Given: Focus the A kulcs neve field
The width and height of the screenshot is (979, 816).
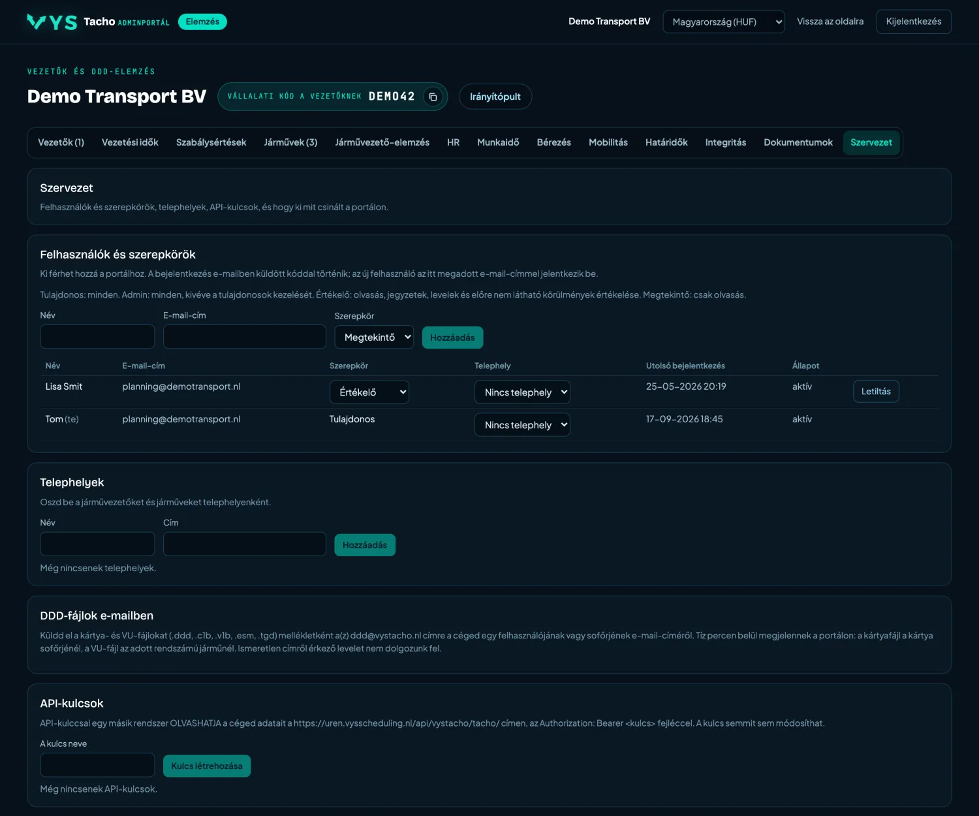Looking at the screenshot, I should pyautogui.click(x=97, y=765).
